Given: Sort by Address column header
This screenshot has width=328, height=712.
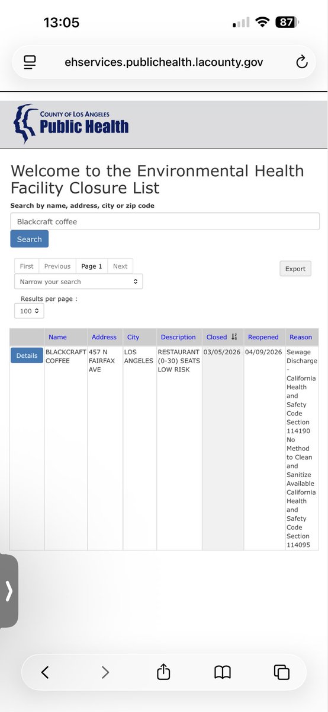Looking at the screenshot, I should (x=104, y=337).
